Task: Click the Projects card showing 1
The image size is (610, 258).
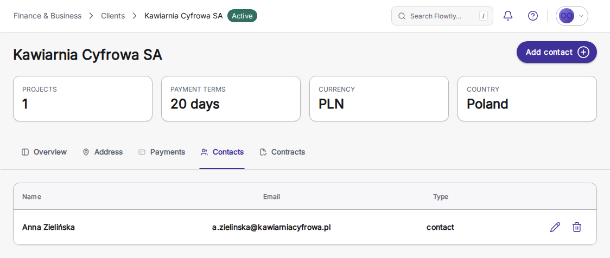Action: tap(83, 99)
